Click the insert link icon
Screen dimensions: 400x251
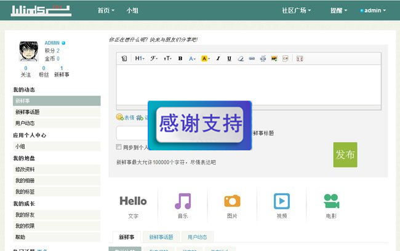point(252,58)
